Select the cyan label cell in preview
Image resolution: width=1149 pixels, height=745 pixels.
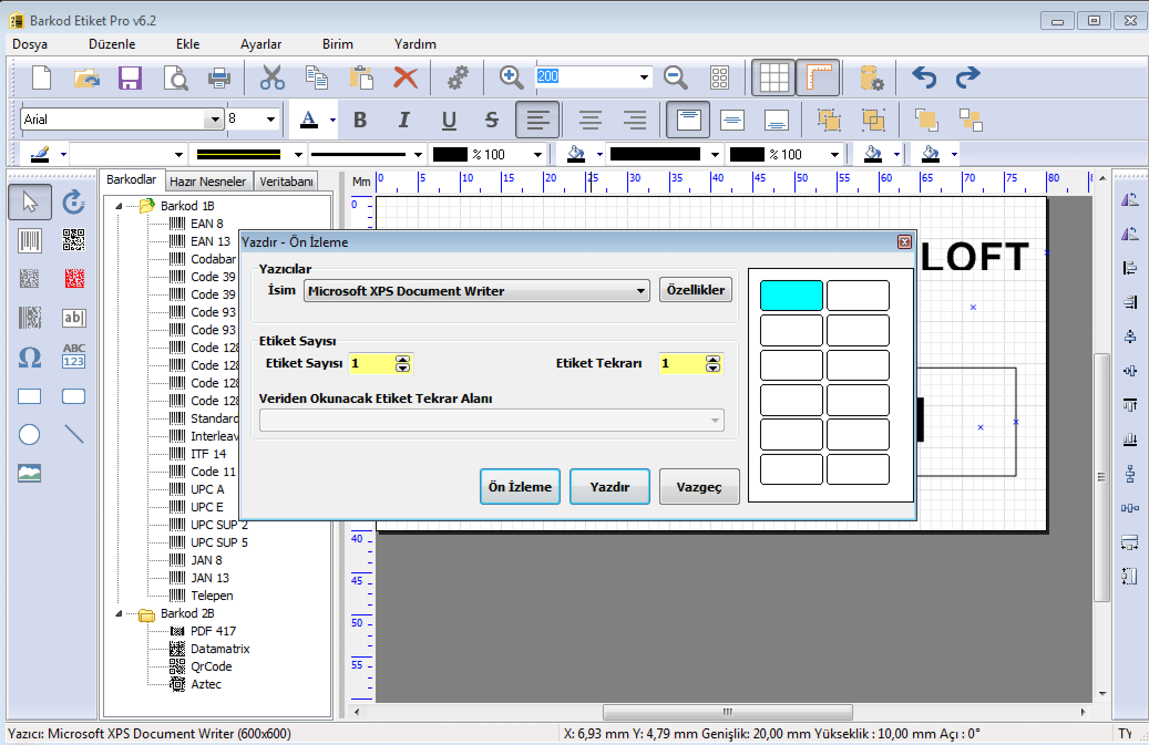pos(791,296)
